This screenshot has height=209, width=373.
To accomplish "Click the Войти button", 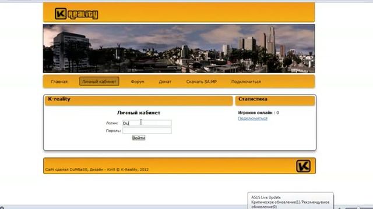I will click(139, 138).
